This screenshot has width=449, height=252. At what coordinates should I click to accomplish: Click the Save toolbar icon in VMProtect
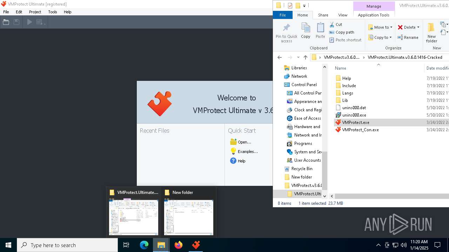coord(16,22)
